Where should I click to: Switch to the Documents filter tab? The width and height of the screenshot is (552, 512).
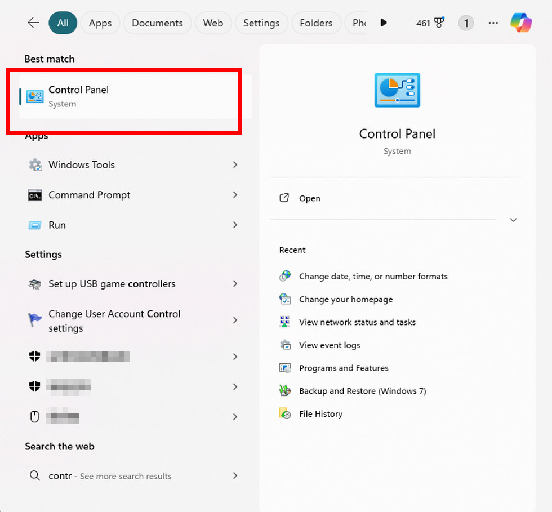coord(157,23)
